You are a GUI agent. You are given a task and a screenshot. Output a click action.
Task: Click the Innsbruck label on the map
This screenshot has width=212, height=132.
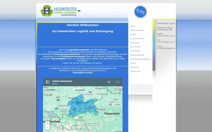tap(80, 120)
